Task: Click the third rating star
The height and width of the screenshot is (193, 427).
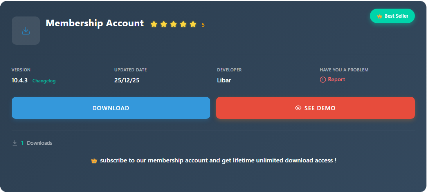Action: [x=173, y=24]
